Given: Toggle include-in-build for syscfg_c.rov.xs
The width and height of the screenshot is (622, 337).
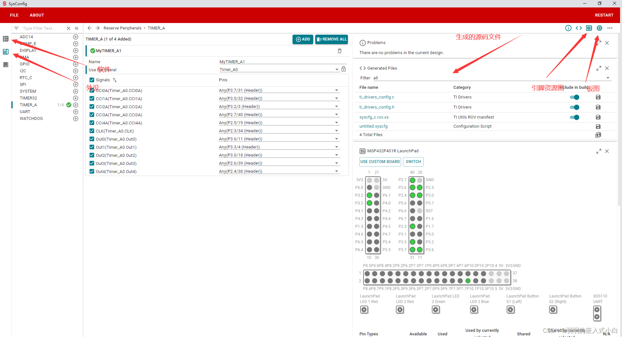Looking at the screenshot, I should tap(574, 117).
